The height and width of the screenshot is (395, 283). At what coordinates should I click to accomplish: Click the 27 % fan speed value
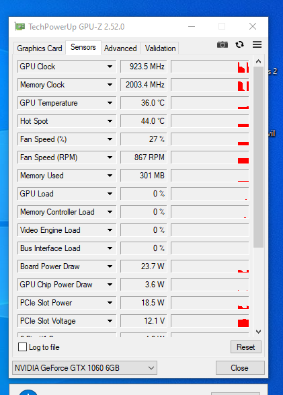144,139
